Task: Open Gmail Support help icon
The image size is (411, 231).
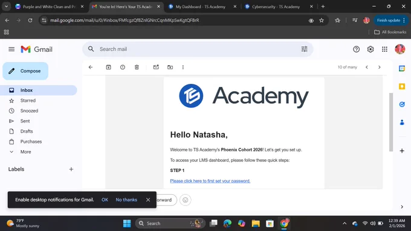Action: click(356, 49)
